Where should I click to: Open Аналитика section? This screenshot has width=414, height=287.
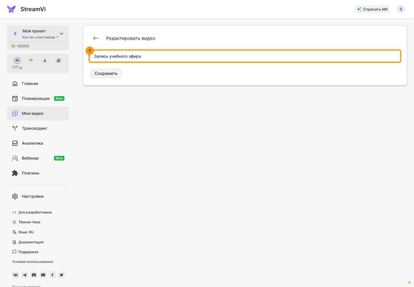pos(38,143)
